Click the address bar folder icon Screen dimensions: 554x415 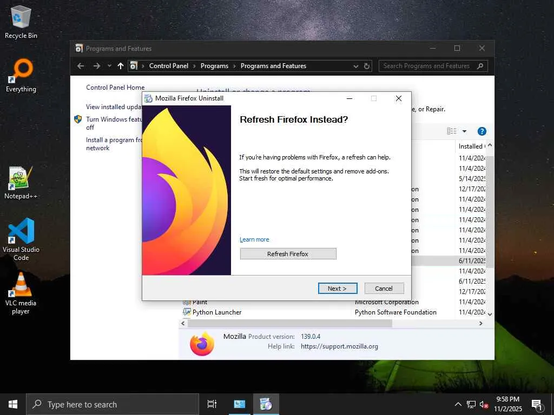point(134,65)
